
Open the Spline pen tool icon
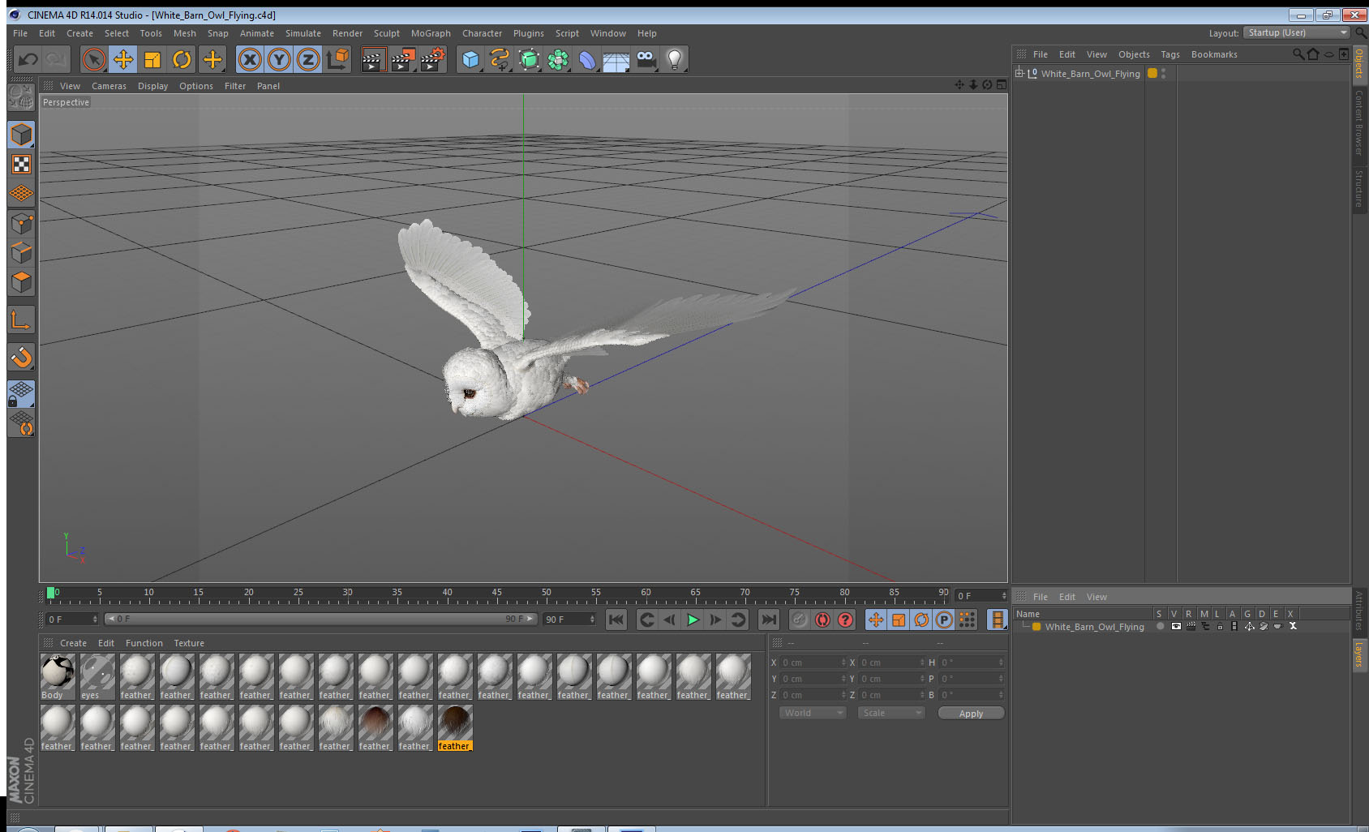[500, 59]
